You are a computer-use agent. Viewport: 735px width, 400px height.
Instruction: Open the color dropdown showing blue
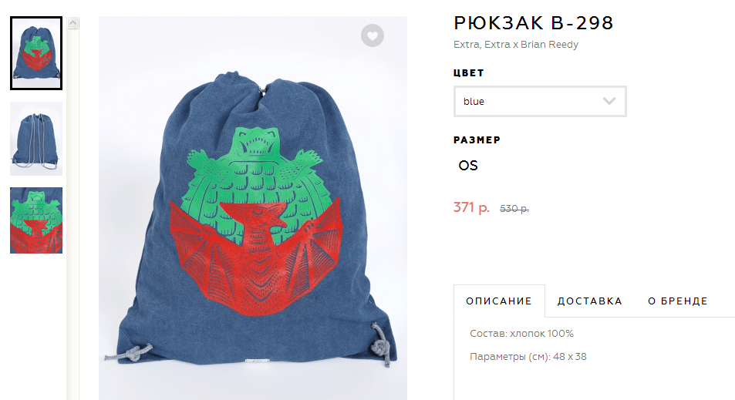[540, 101]
